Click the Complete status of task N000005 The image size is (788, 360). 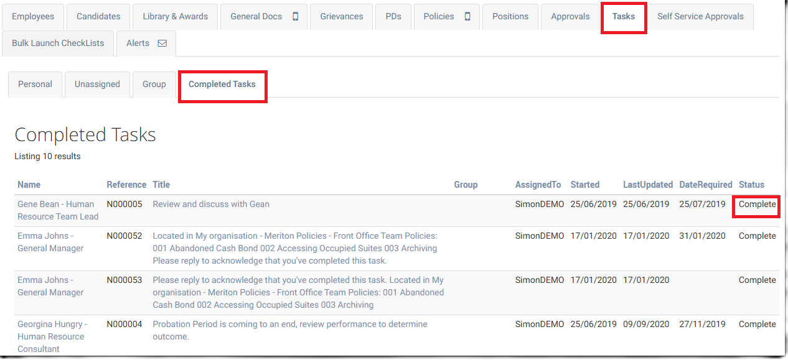757,205
